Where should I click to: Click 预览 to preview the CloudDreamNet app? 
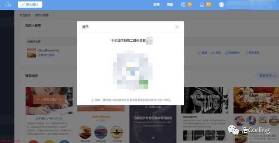coord(216,53)
